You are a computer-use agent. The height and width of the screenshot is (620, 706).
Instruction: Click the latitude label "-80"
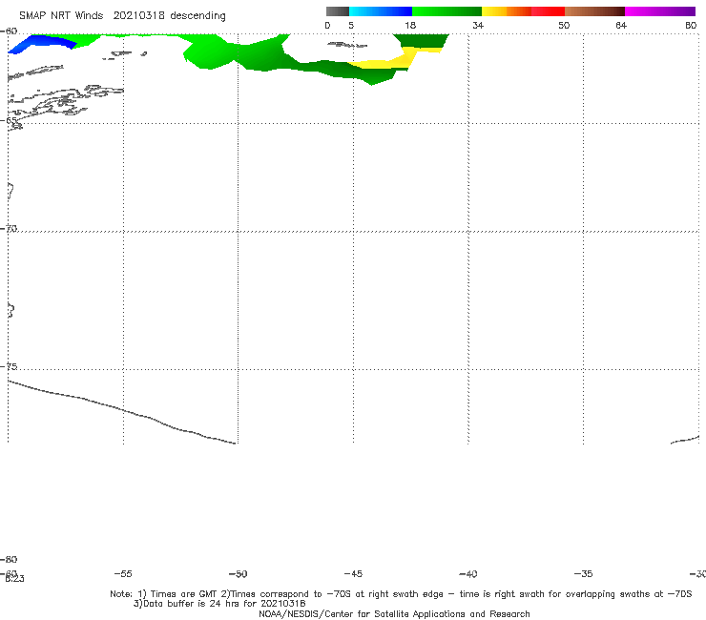(x=9, y=559)
